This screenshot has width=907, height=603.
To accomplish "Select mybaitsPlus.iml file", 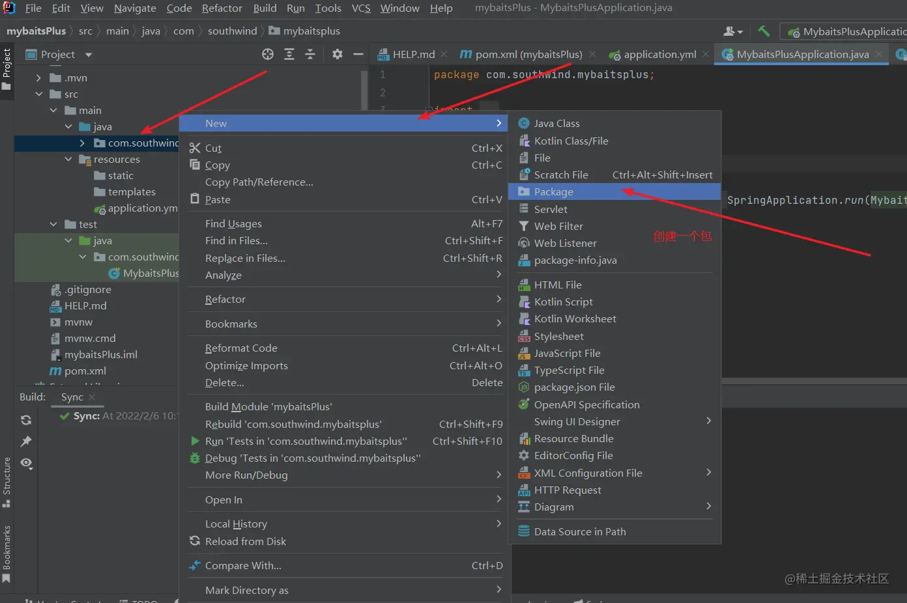I will click(x=101, y=355).
